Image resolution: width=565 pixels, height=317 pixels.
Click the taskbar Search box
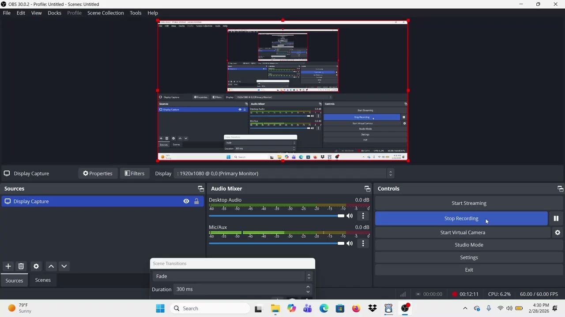[x=210, y=308]
